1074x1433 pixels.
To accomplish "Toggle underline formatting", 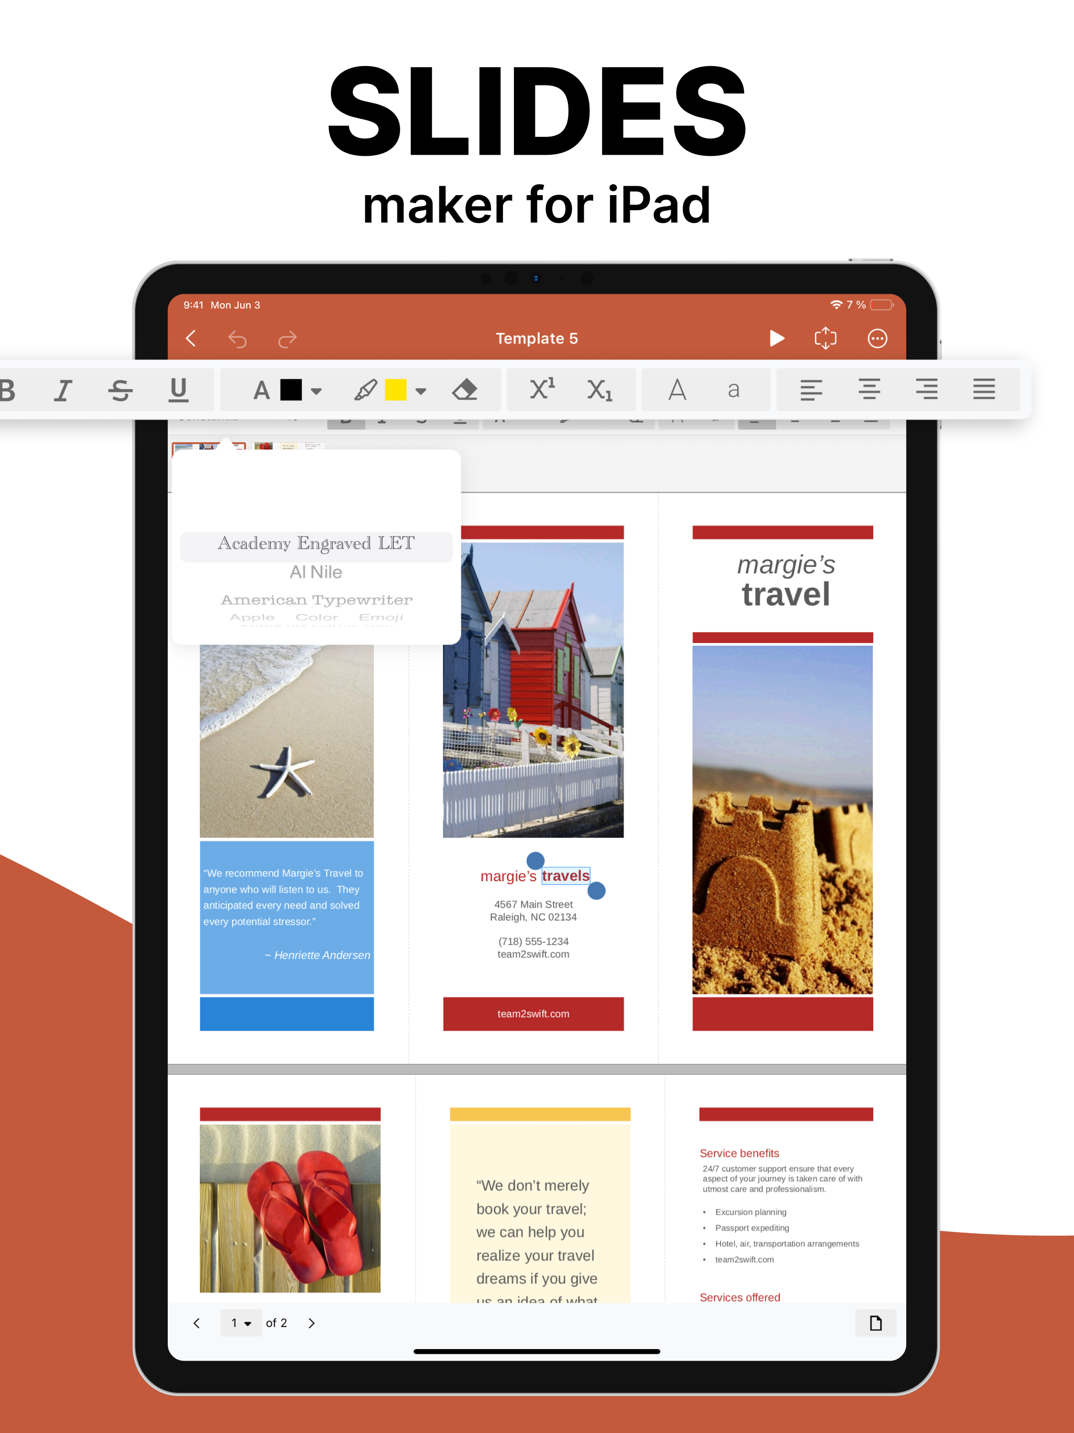I will [x=178, y=390].
